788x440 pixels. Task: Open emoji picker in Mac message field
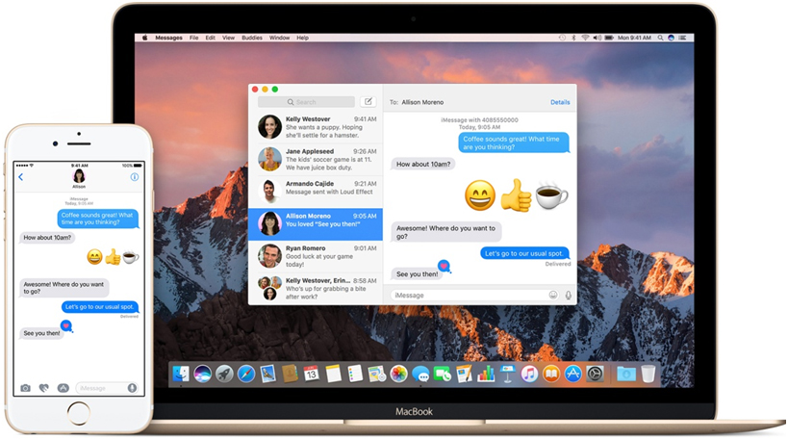[x=553, y=296]
